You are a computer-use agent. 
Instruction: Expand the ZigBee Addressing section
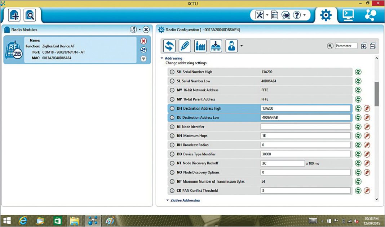click(168, 200)
